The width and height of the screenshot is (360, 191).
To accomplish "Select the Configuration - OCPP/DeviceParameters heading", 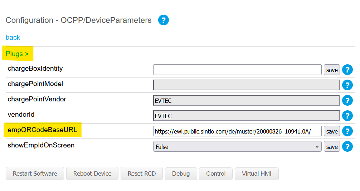I will [78, 20].
